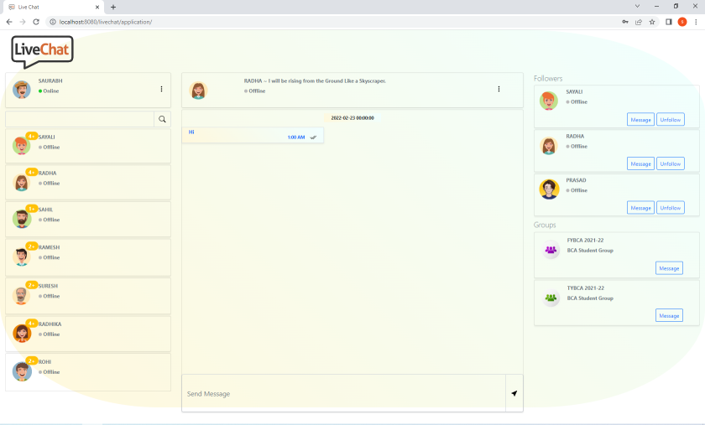Close the Live Chat tab

point(97,8)
